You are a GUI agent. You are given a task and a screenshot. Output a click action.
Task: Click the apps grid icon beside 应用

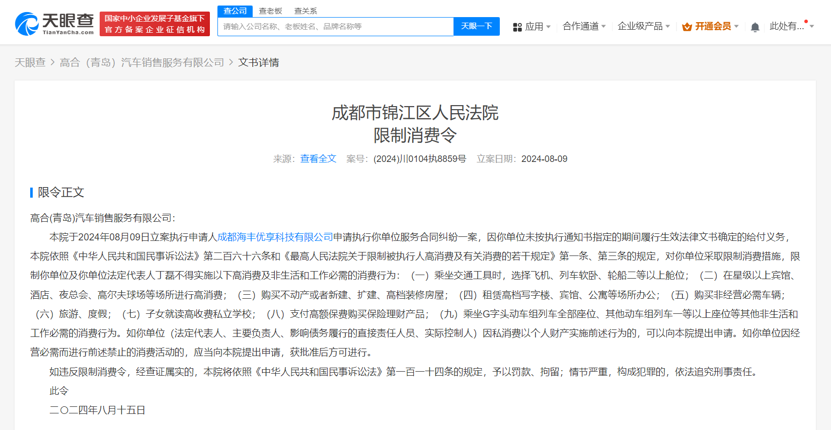[x=517, y=27]
